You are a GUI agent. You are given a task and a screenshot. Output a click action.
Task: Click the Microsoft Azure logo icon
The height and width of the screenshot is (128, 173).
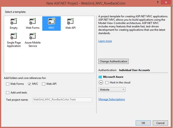[x=100, y=77]
